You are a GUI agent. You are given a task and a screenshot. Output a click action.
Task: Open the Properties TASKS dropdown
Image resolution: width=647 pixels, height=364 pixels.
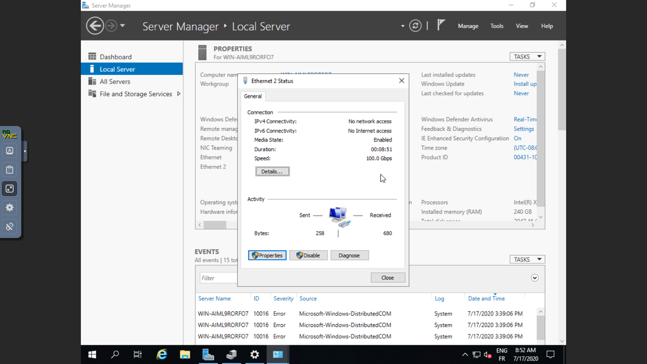coord(527,57)
